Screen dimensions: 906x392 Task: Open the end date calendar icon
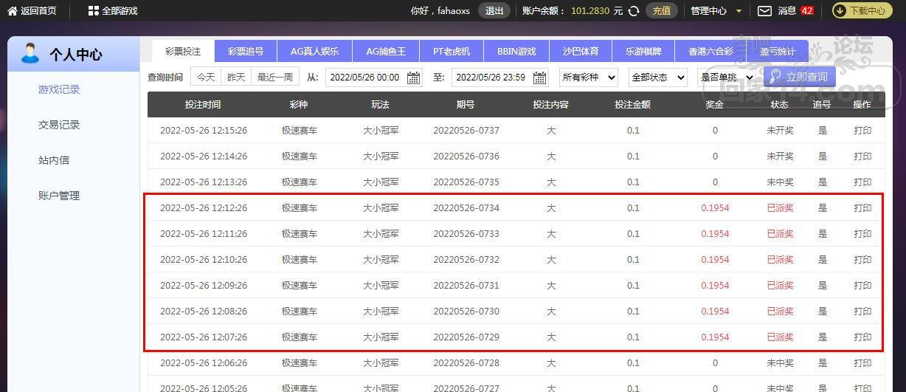coord(540,78)
